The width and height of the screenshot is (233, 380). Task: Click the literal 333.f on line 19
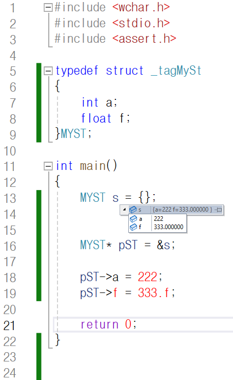[153, 292]
